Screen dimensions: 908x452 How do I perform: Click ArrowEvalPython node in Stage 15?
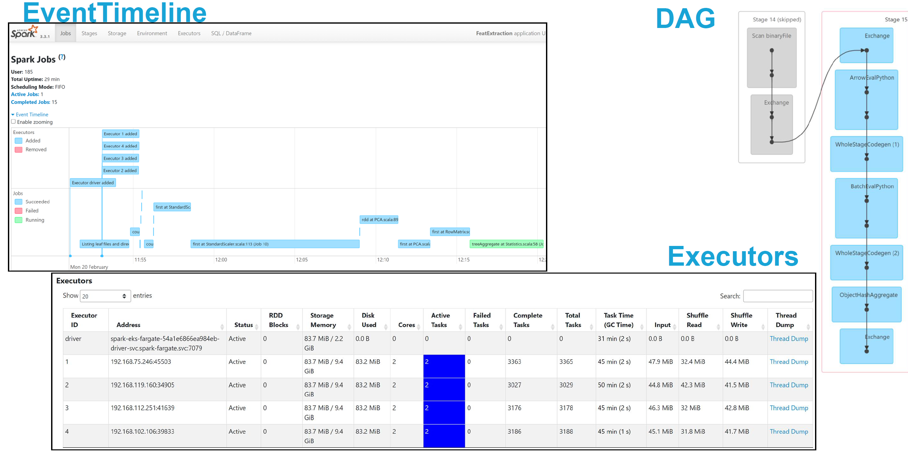point(871,78)
